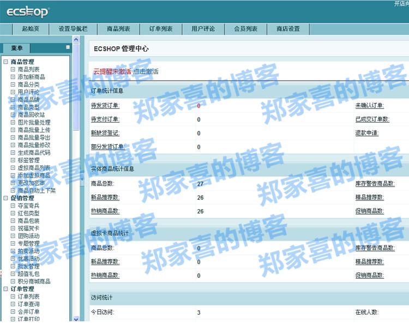
Task: Open the 待发货订单 link
Action: (x=105, y=106)
